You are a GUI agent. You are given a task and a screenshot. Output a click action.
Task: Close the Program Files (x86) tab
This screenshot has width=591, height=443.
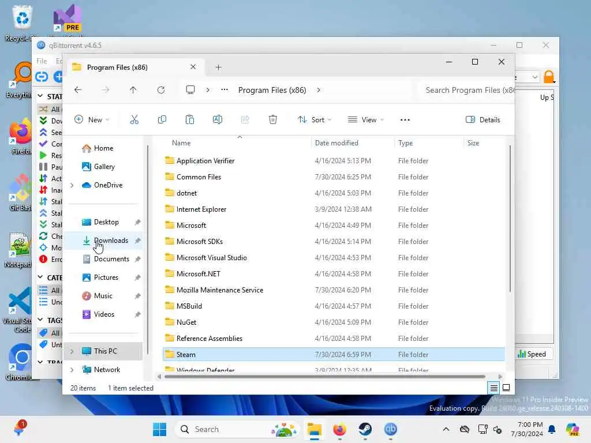(193, 67)
